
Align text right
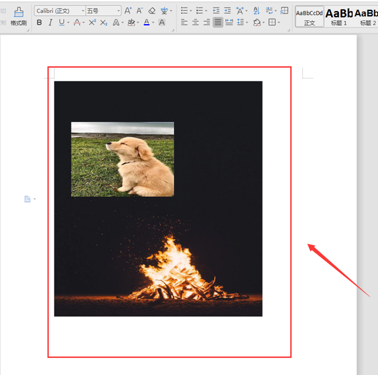[x=207, y=22]
